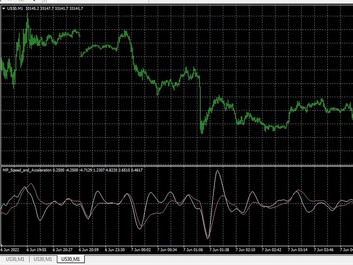
Task: Click the 6 Jun 2022 date label
Action: [10, 250]
